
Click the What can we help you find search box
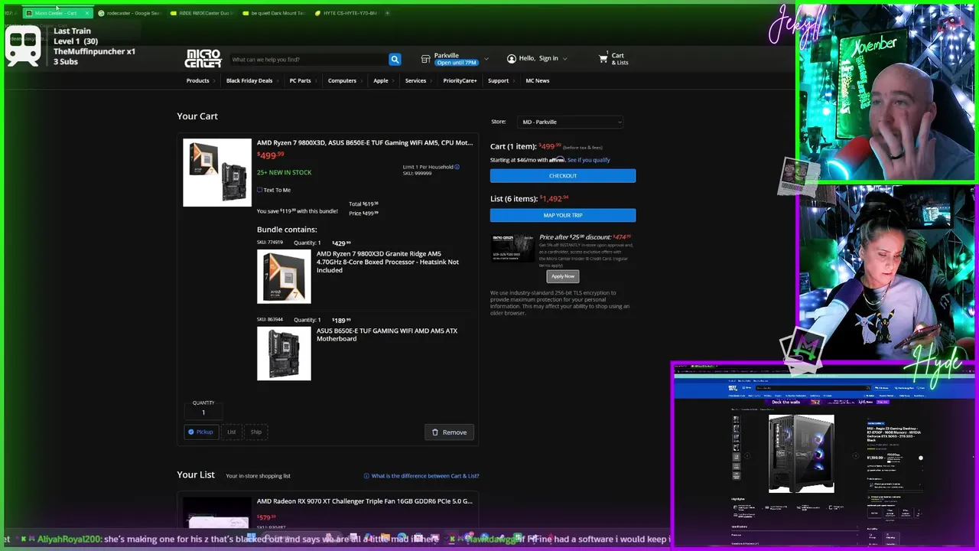[x=309, y=59]
